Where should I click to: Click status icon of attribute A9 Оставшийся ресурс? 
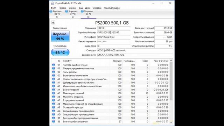pos(54,107)
